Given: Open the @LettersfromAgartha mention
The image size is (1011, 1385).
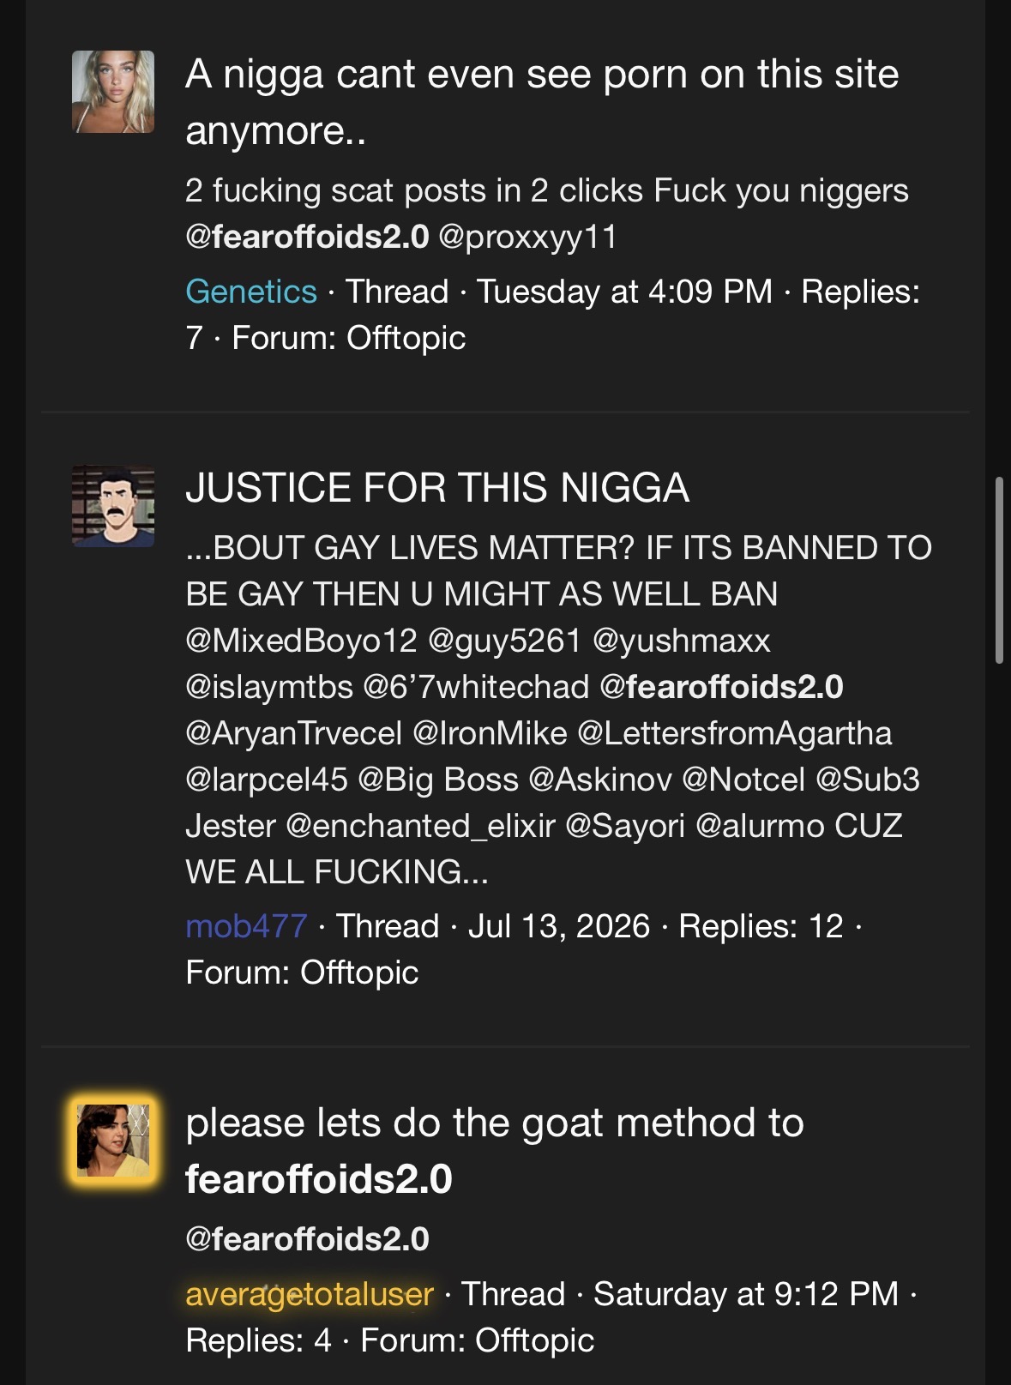Looking at the screenshot, I should (x=735, y=733).
